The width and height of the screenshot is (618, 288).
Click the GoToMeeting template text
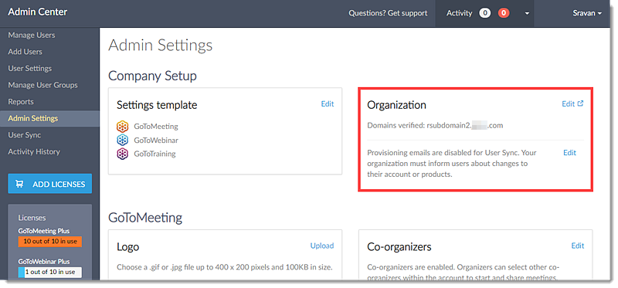[156, 127]
